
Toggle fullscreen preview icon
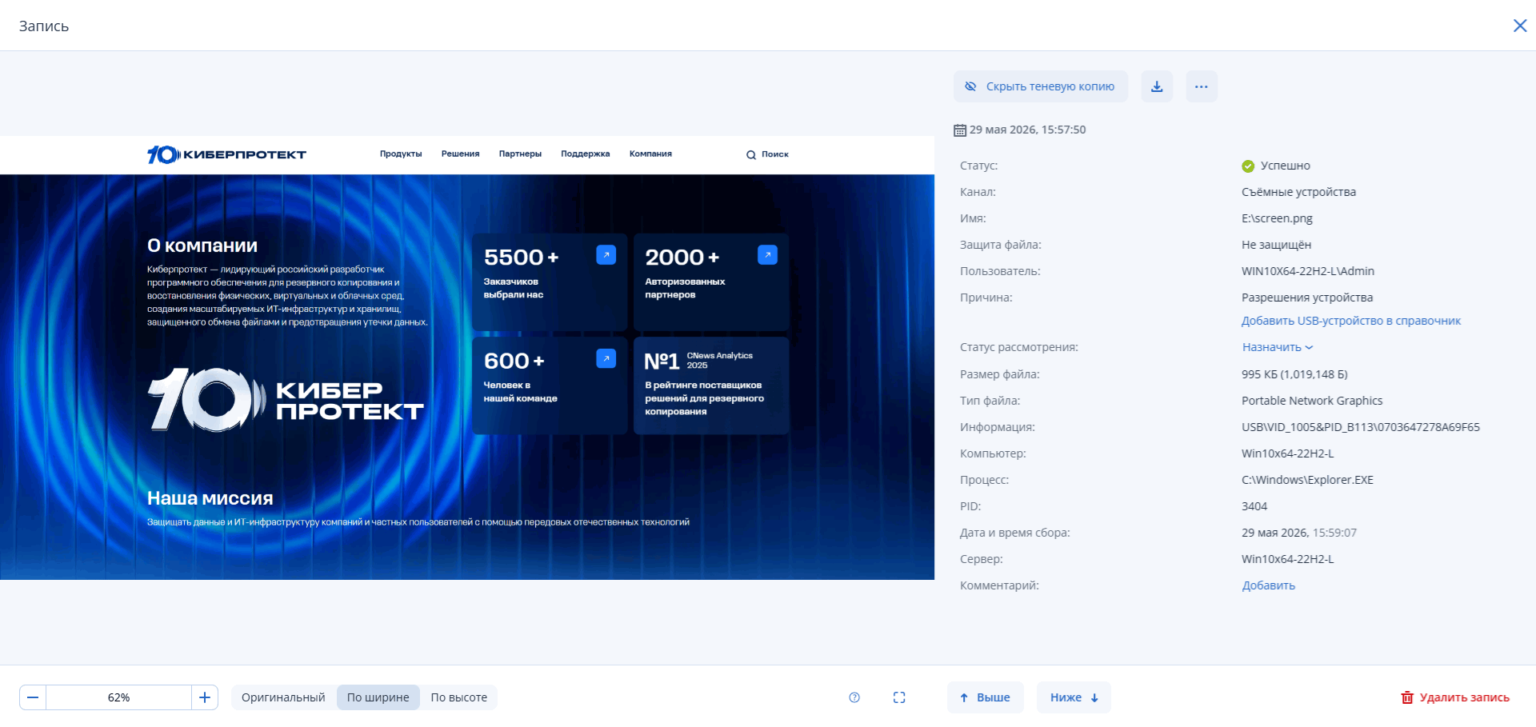click(x=899, y=697)
